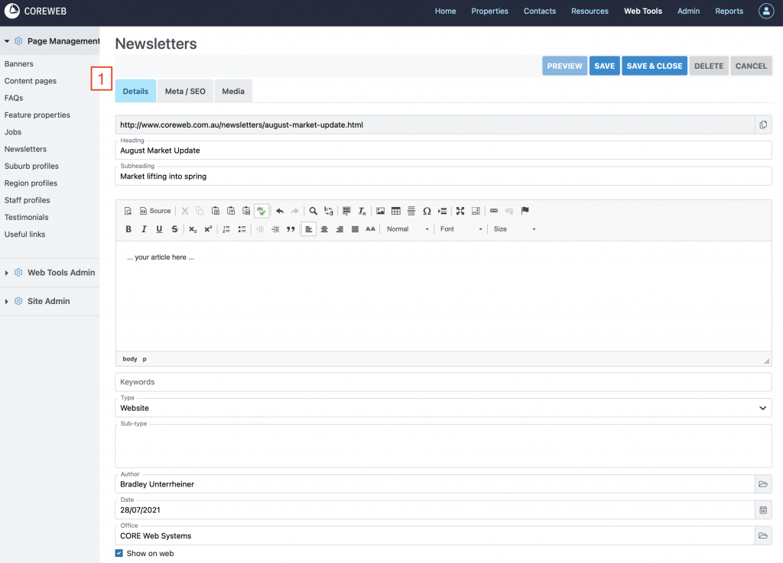
Task: Open the Font dropdown in editor
Action: click(461, 229)
